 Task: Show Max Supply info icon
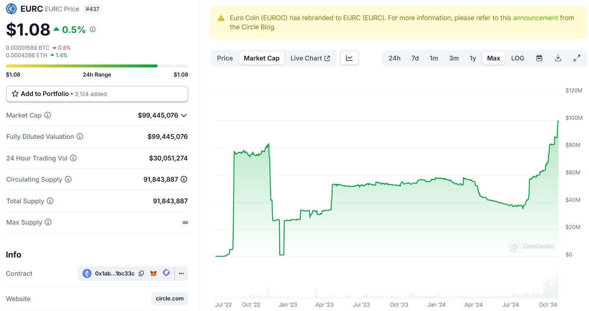[48, 222]
